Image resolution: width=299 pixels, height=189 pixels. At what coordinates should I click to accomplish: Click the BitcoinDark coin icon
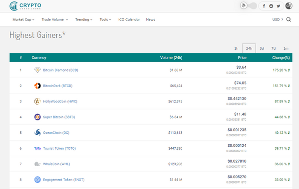(x=37, y=86)
